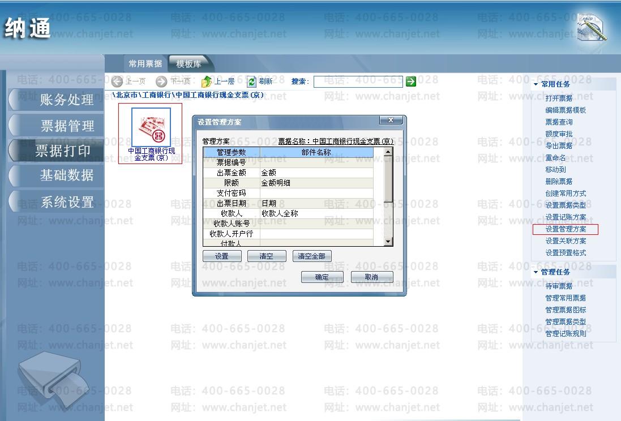Go up one level with 上一层 icon
The image size is (621, 421).
pos(207,81)
